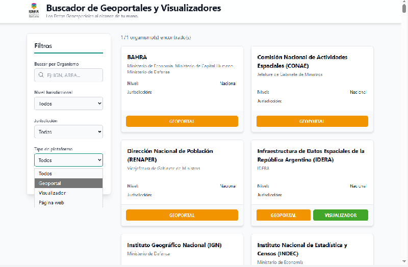Click Instituto Geográfico Nacional (IGN) title
The height and width of the screenshot is (267, 408).
pyautogui.click(x=174, y=245)
